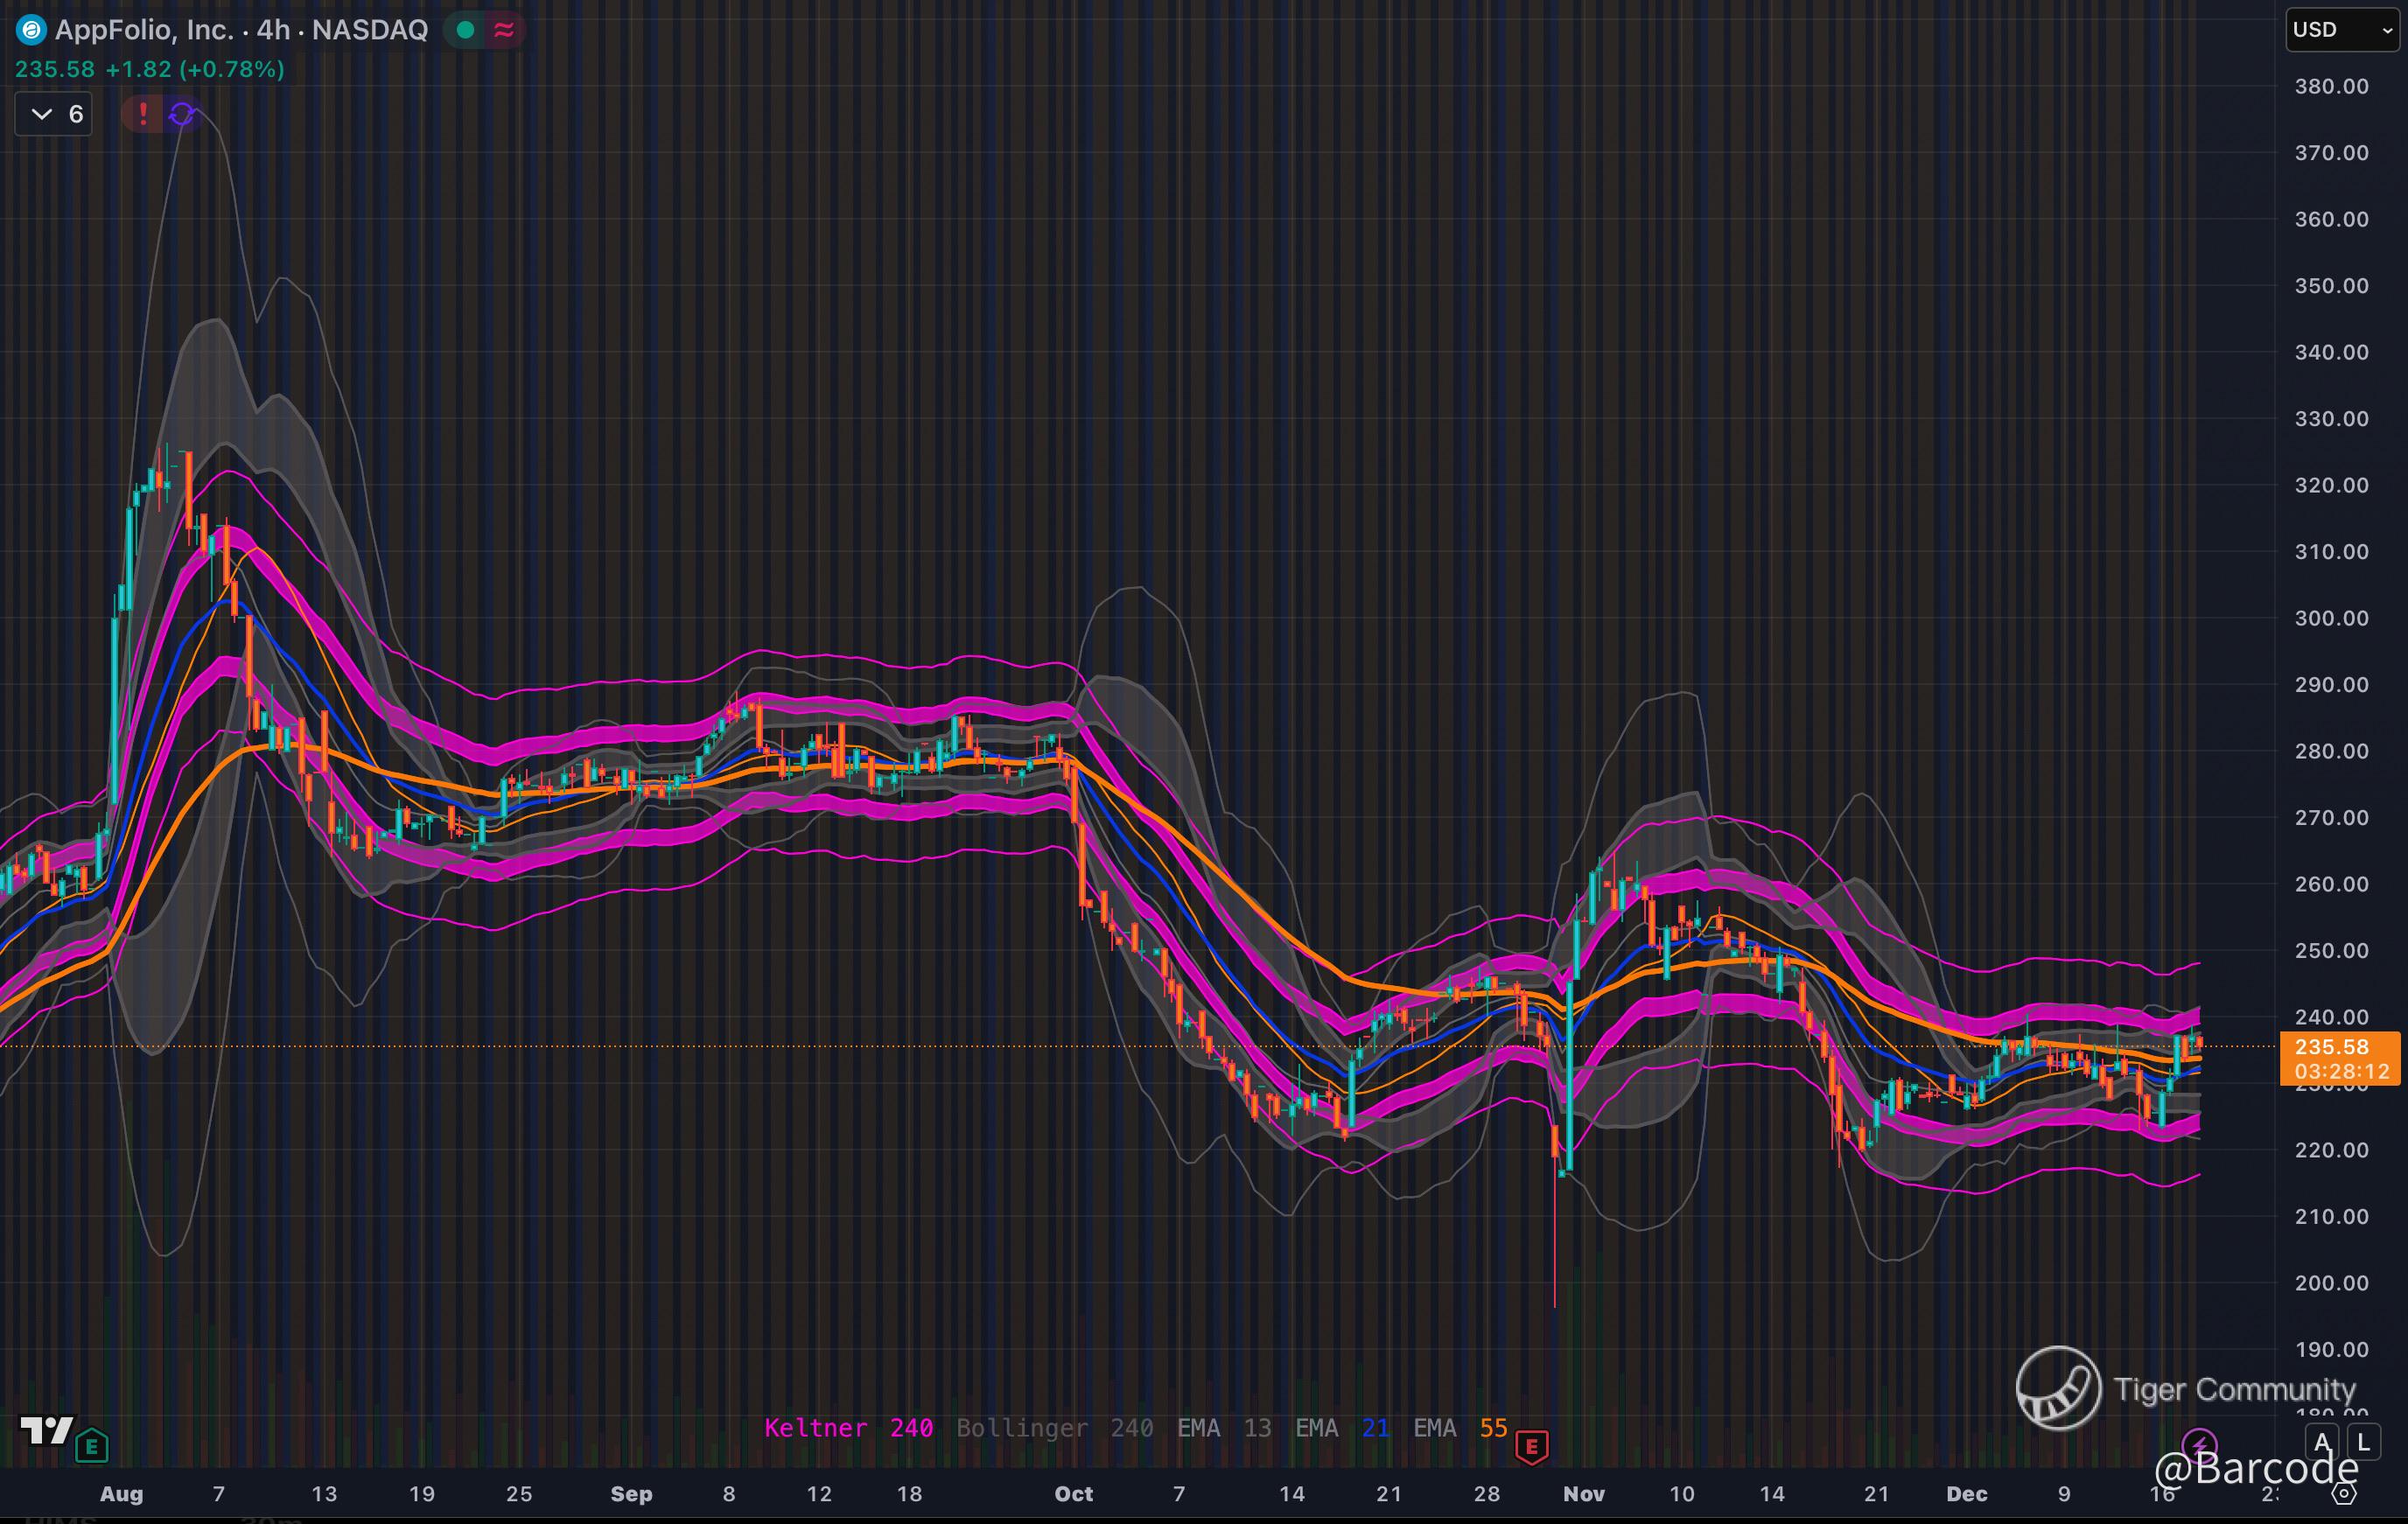The width and height of the screenshot is (2408, 1524).
Task: Open the green earnings E marker
Action: [x=92, y=1445]
